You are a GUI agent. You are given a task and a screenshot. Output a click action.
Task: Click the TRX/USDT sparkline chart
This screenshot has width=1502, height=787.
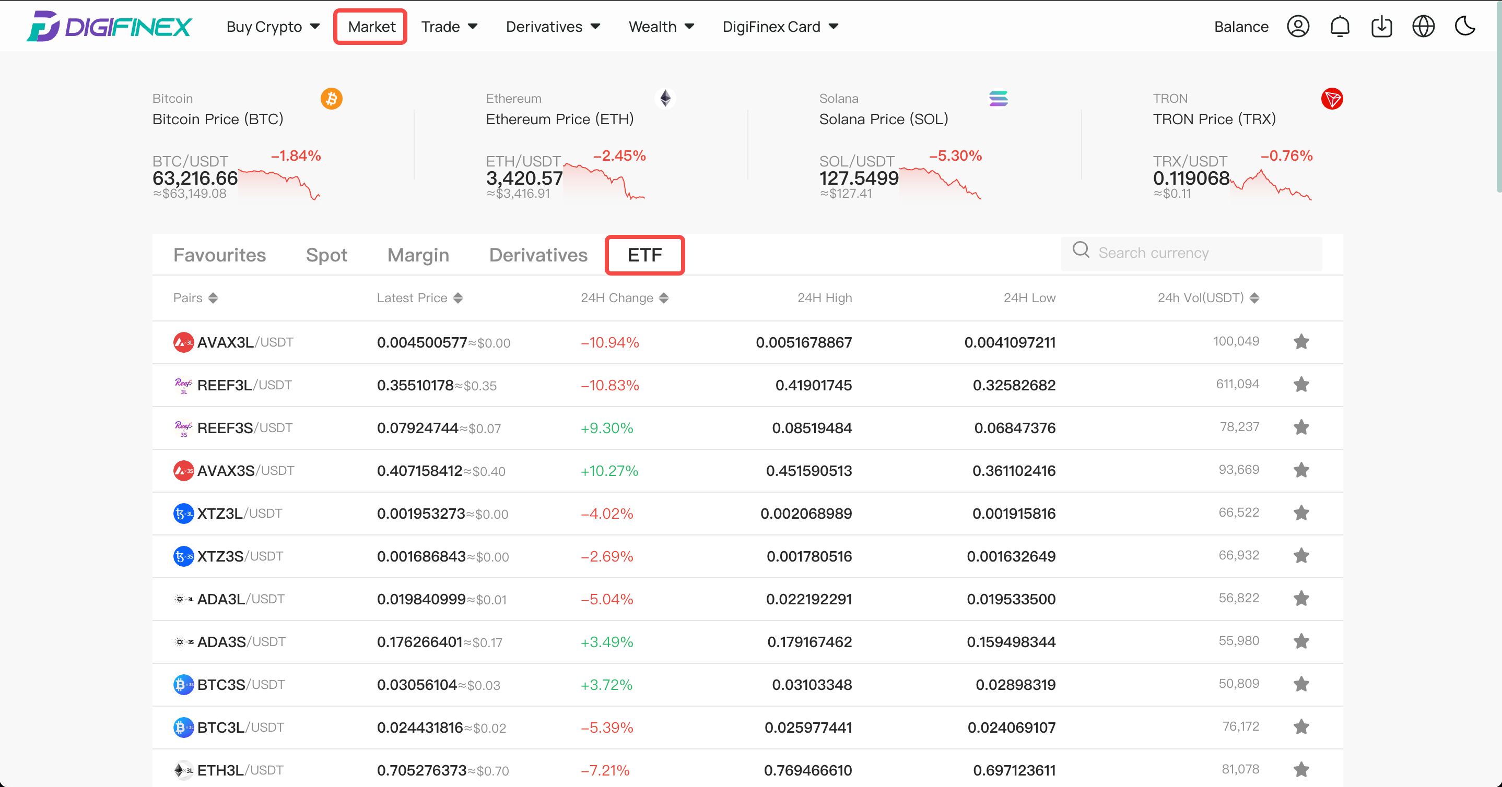point(1271,185)
